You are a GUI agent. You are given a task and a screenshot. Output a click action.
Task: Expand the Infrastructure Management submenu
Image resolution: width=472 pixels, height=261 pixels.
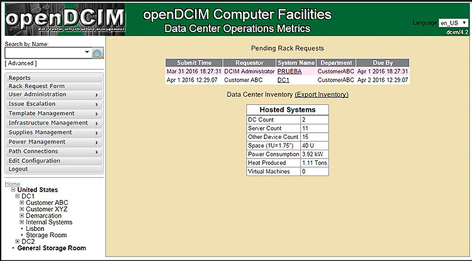(x=54, y=123)
